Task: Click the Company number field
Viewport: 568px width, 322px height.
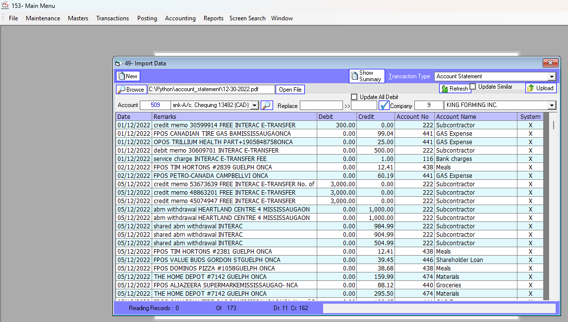Action: click(x=429, y=105)
